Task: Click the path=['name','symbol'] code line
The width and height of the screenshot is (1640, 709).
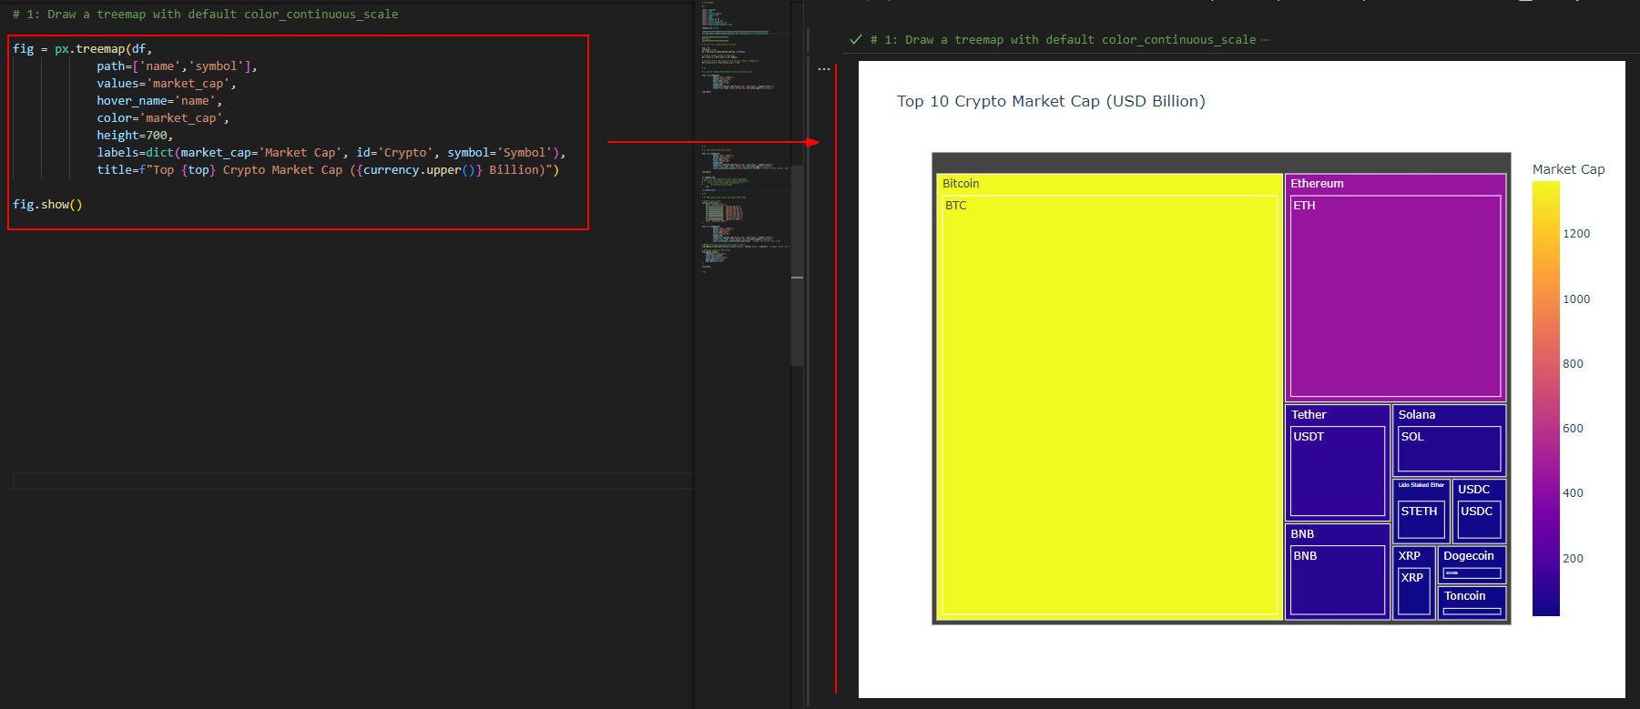Action: click(177, 66)
